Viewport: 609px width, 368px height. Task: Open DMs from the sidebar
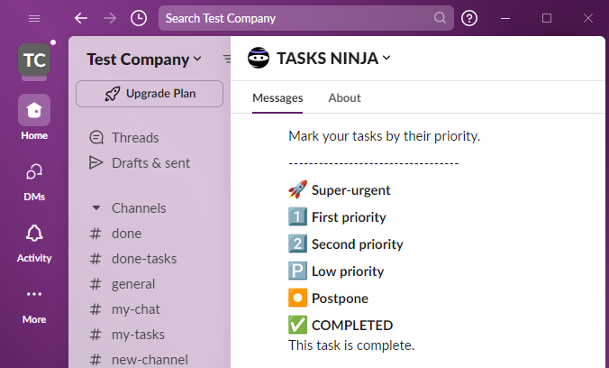coord(34,172)
